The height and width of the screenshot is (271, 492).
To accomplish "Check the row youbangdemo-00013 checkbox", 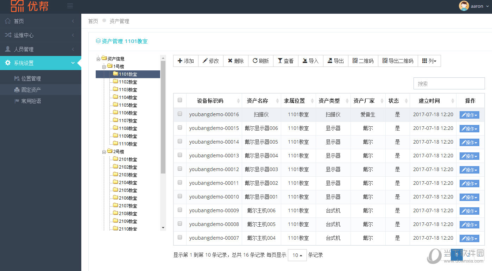I will point(180,155).
